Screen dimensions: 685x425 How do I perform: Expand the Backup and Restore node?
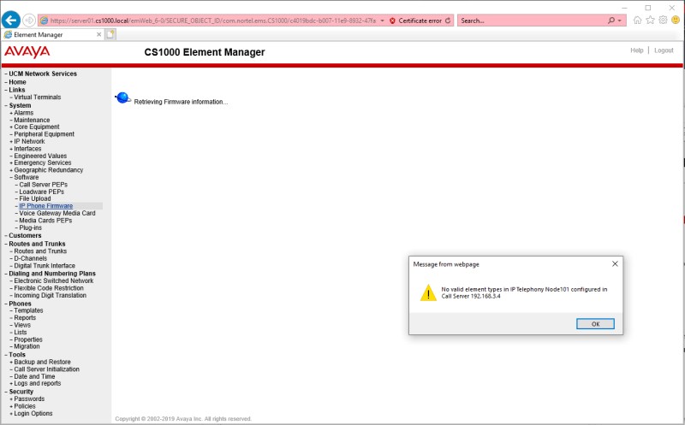11,363
